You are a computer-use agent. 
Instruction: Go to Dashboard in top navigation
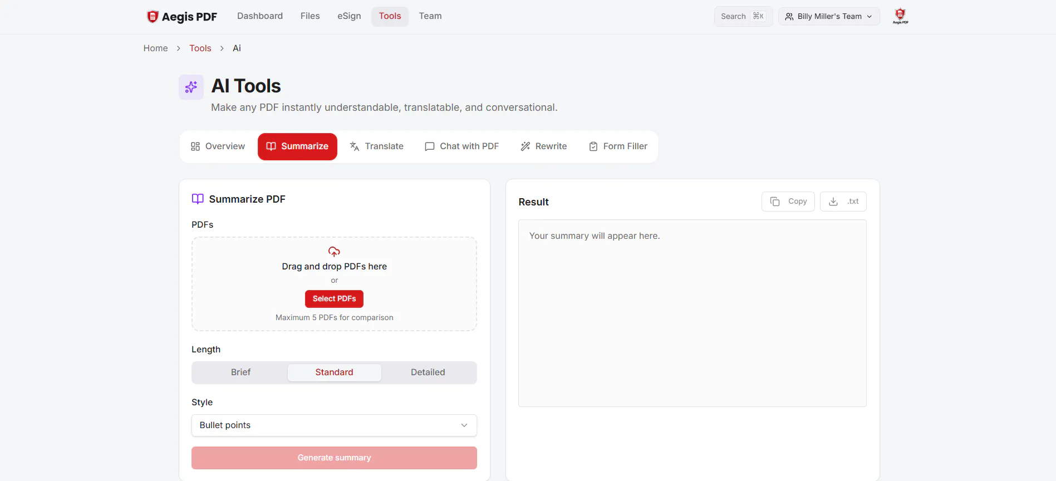[x=260, y=16]
